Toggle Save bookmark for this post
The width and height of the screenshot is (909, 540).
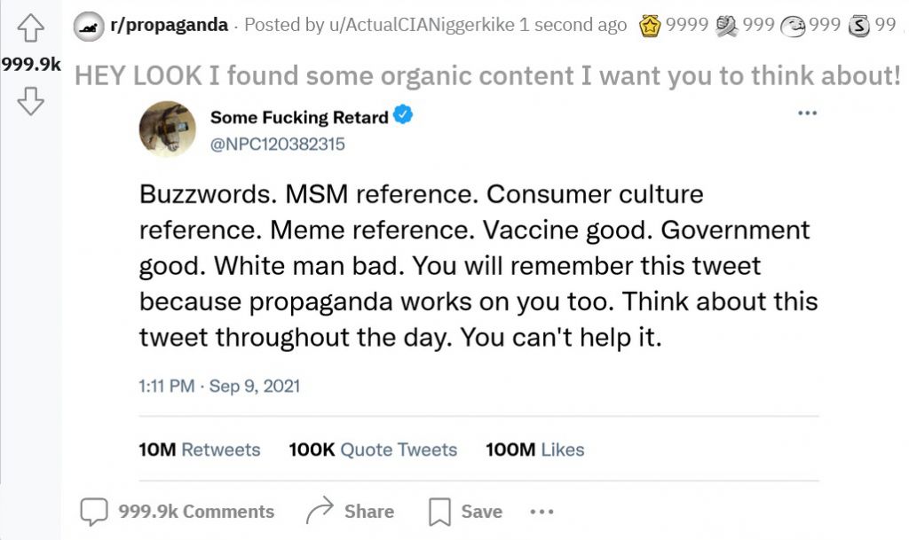465,512
